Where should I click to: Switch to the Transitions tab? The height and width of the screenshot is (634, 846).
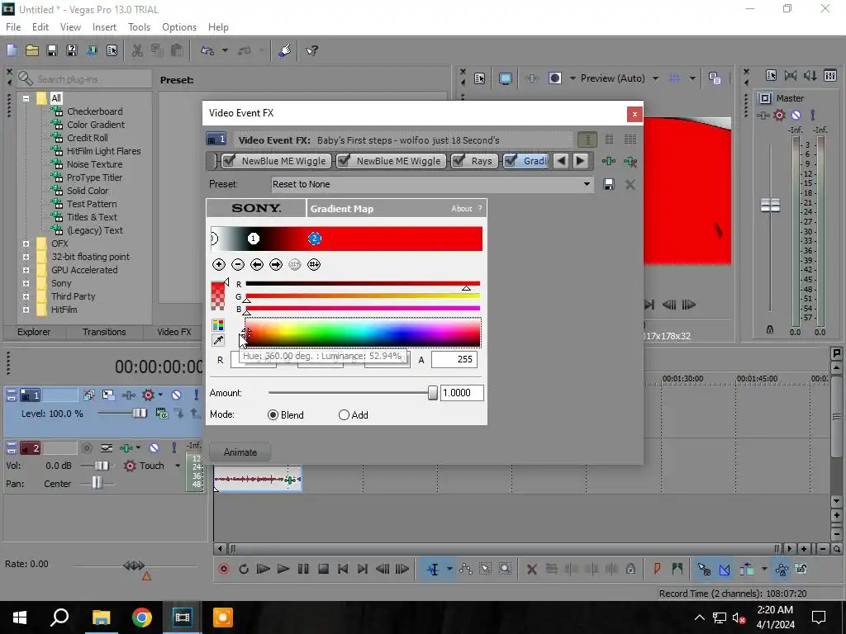(x=104, y=332)
